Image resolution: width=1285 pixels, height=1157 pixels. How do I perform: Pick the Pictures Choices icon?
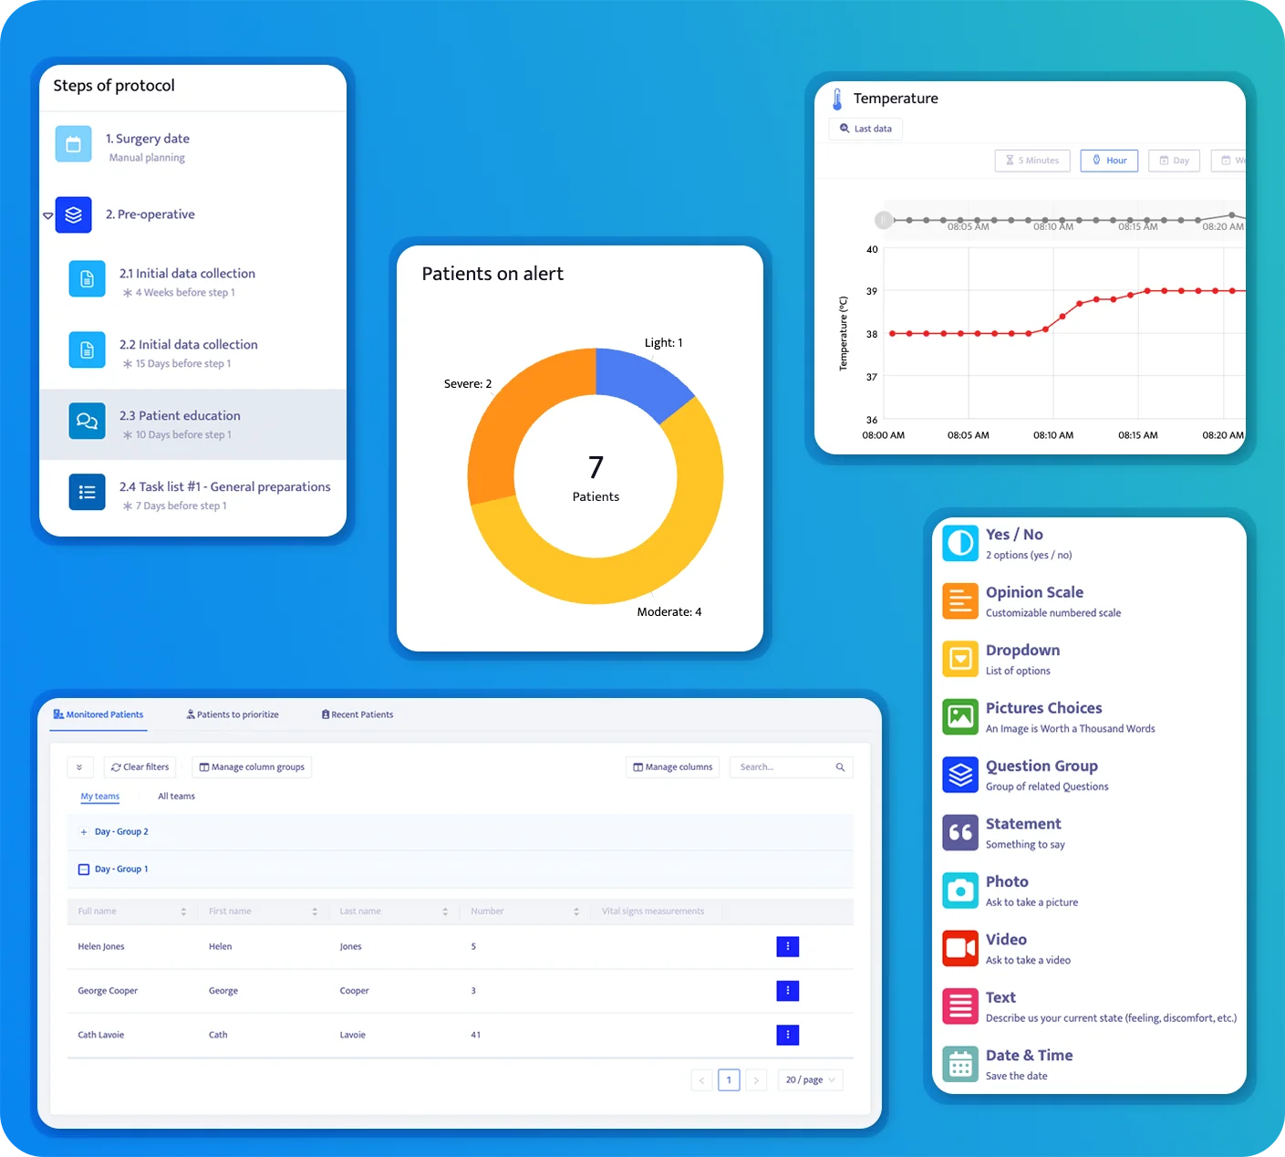[x=959, y=717]
